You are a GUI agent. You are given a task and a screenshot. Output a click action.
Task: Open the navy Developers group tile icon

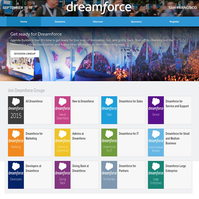[x=16, y=175]
